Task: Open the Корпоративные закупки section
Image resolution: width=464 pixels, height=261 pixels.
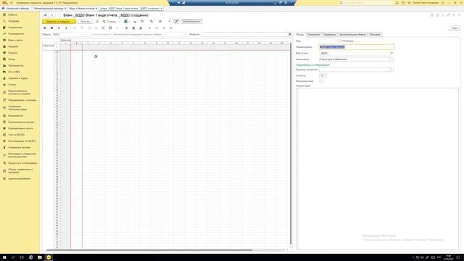Action: pyautogui.click(x=21, y=122)
